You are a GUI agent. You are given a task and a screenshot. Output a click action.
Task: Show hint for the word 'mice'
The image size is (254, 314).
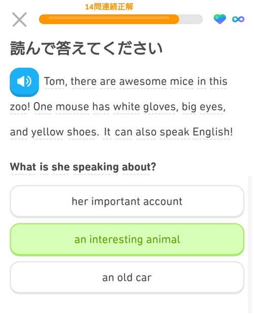click(182, 81)
